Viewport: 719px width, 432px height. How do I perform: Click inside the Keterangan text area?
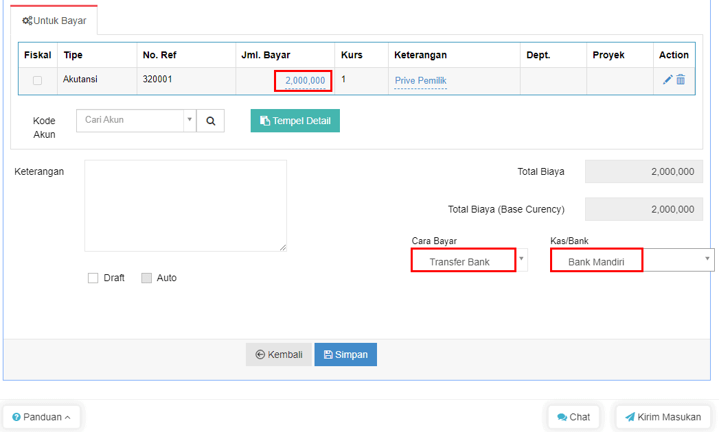(185, 205)
